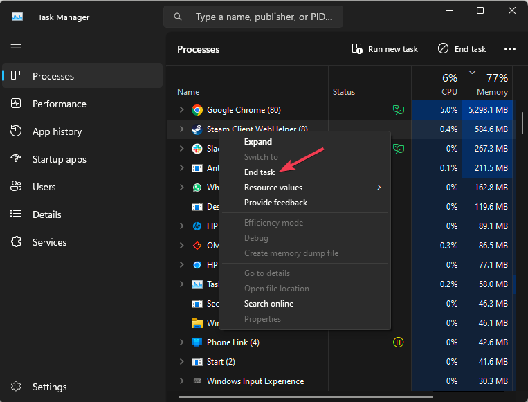Select the Phone Link (4) row

(x=340, y=342)
